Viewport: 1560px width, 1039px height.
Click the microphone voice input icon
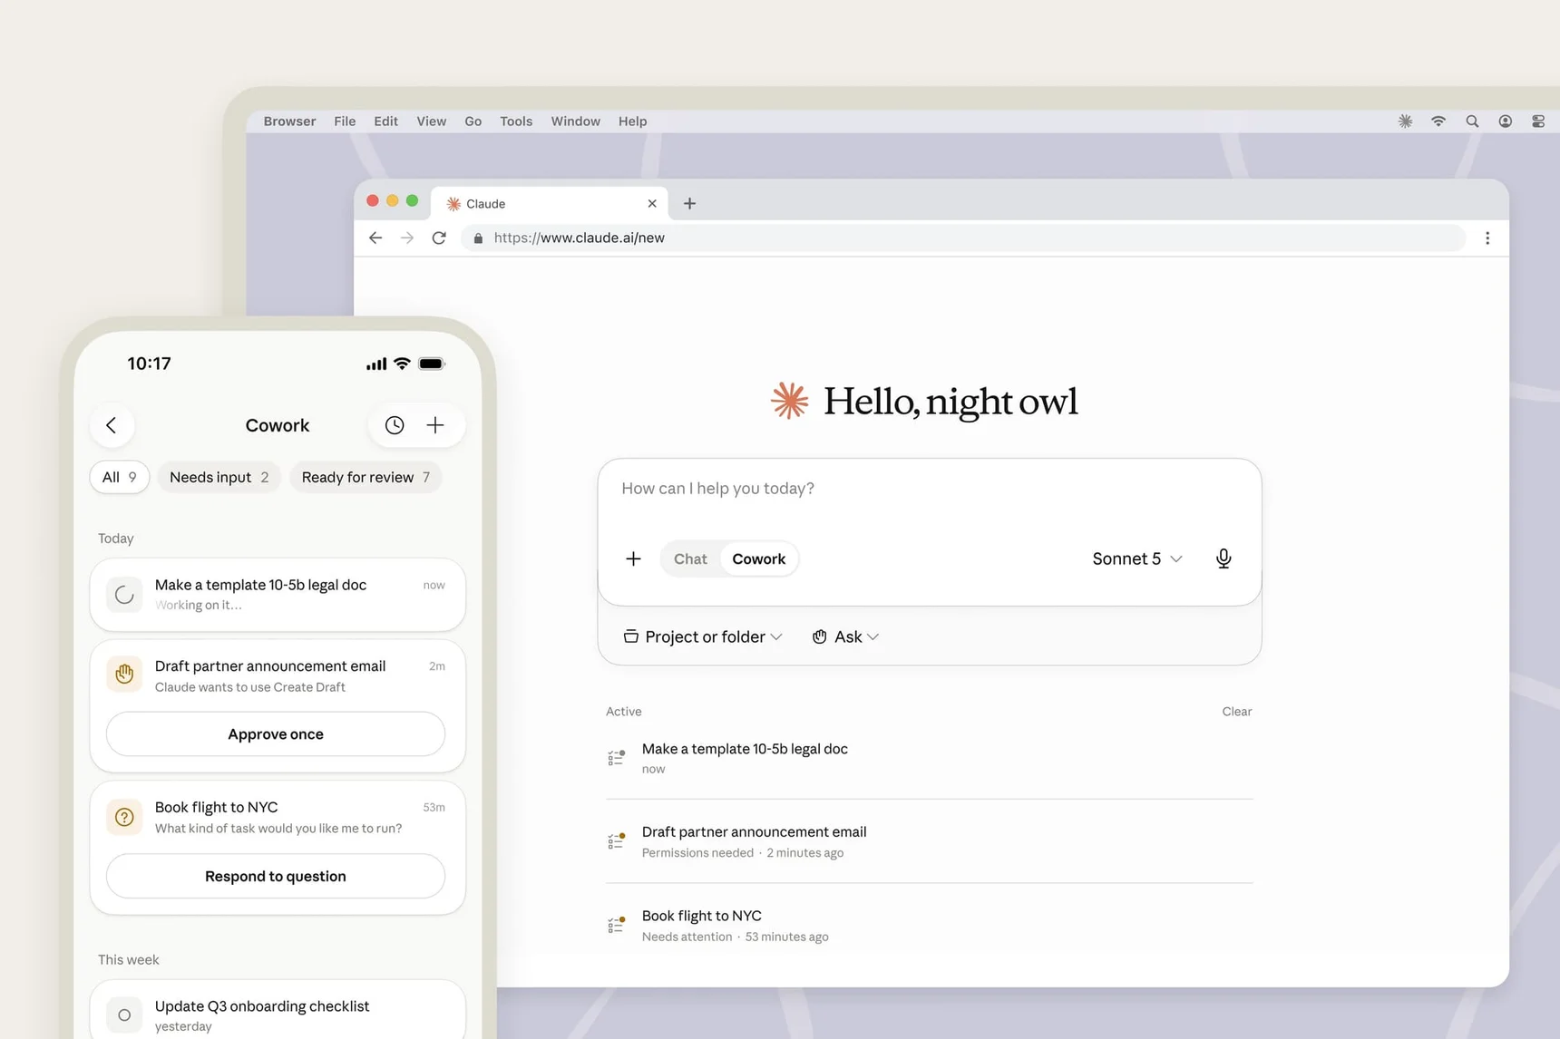[x=1224, y=558]
